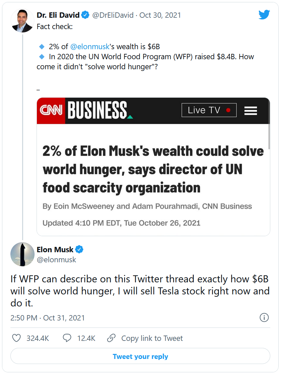This screenshot has height=375, width=281.
Task: Click the CNN article headline
Action: point(153,169)
